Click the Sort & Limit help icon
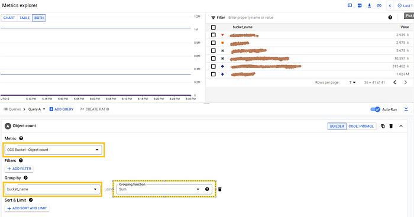The image size is (414, 217). click(x=31, y=200)
